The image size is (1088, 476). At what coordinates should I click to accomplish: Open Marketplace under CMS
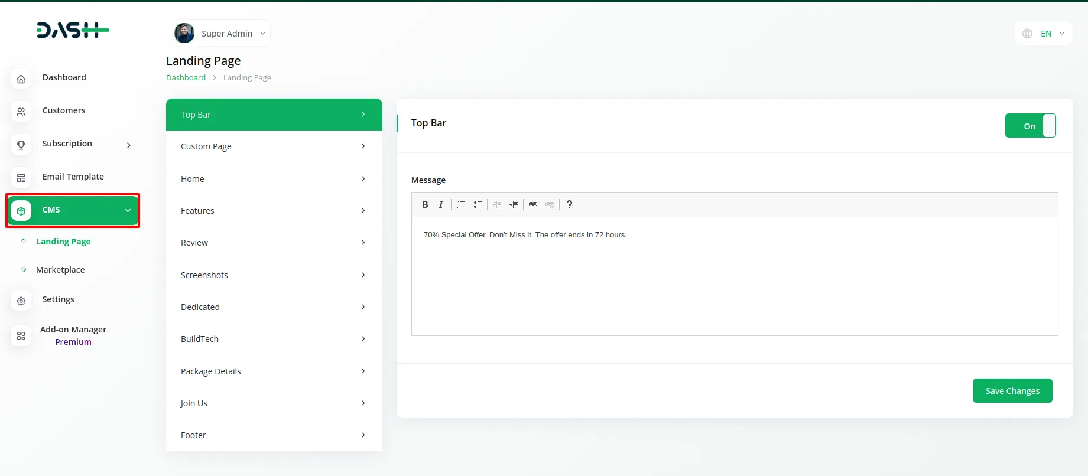pyautogui.click(x=60, y=270)
